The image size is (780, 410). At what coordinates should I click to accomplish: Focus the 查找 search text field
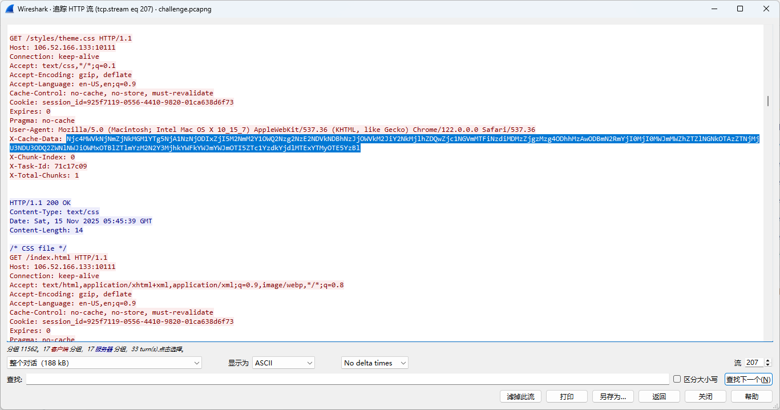(x=347, y=379)
